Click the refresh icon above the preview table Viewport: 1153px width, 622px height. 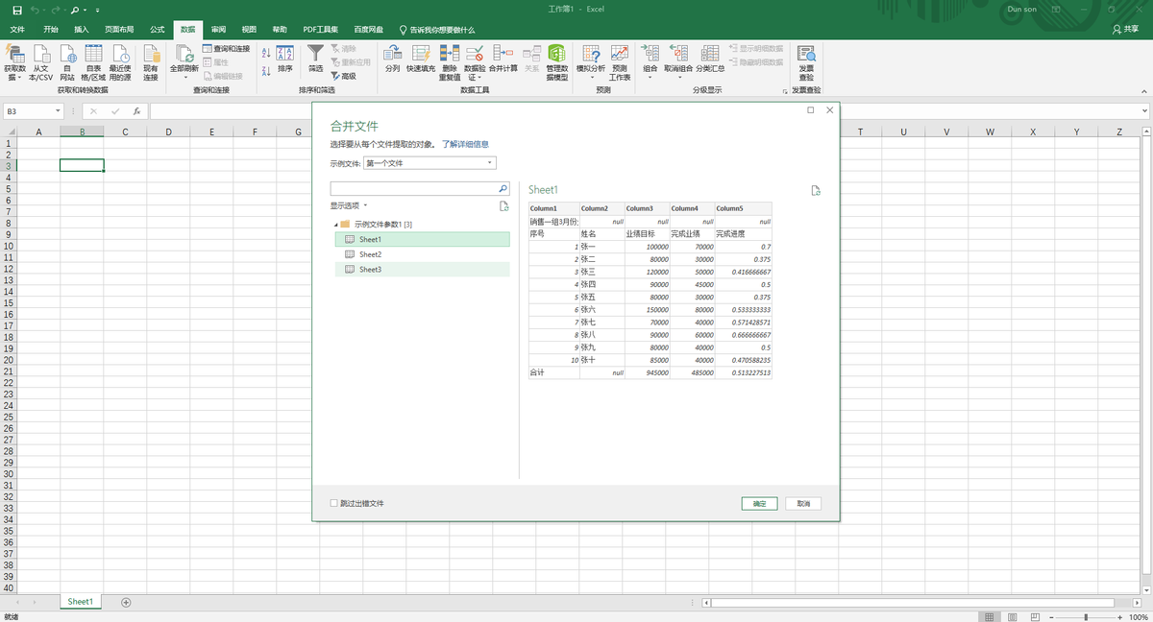[816, 191]
